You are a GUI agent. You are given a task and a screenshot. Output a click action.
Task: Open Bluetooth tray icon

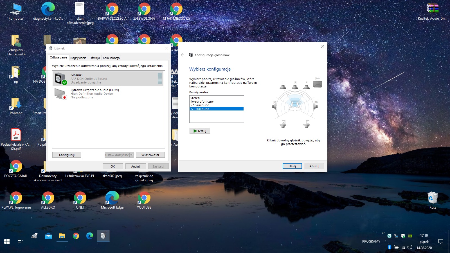[390, 247]
